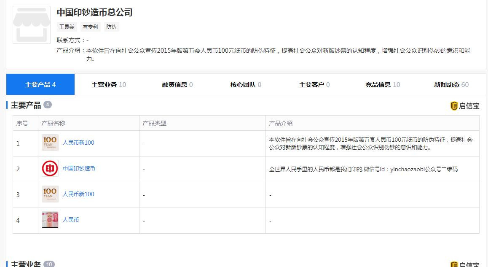Click the 有专利 tag
Screen dimensions: 488x267
pos(90,27)
